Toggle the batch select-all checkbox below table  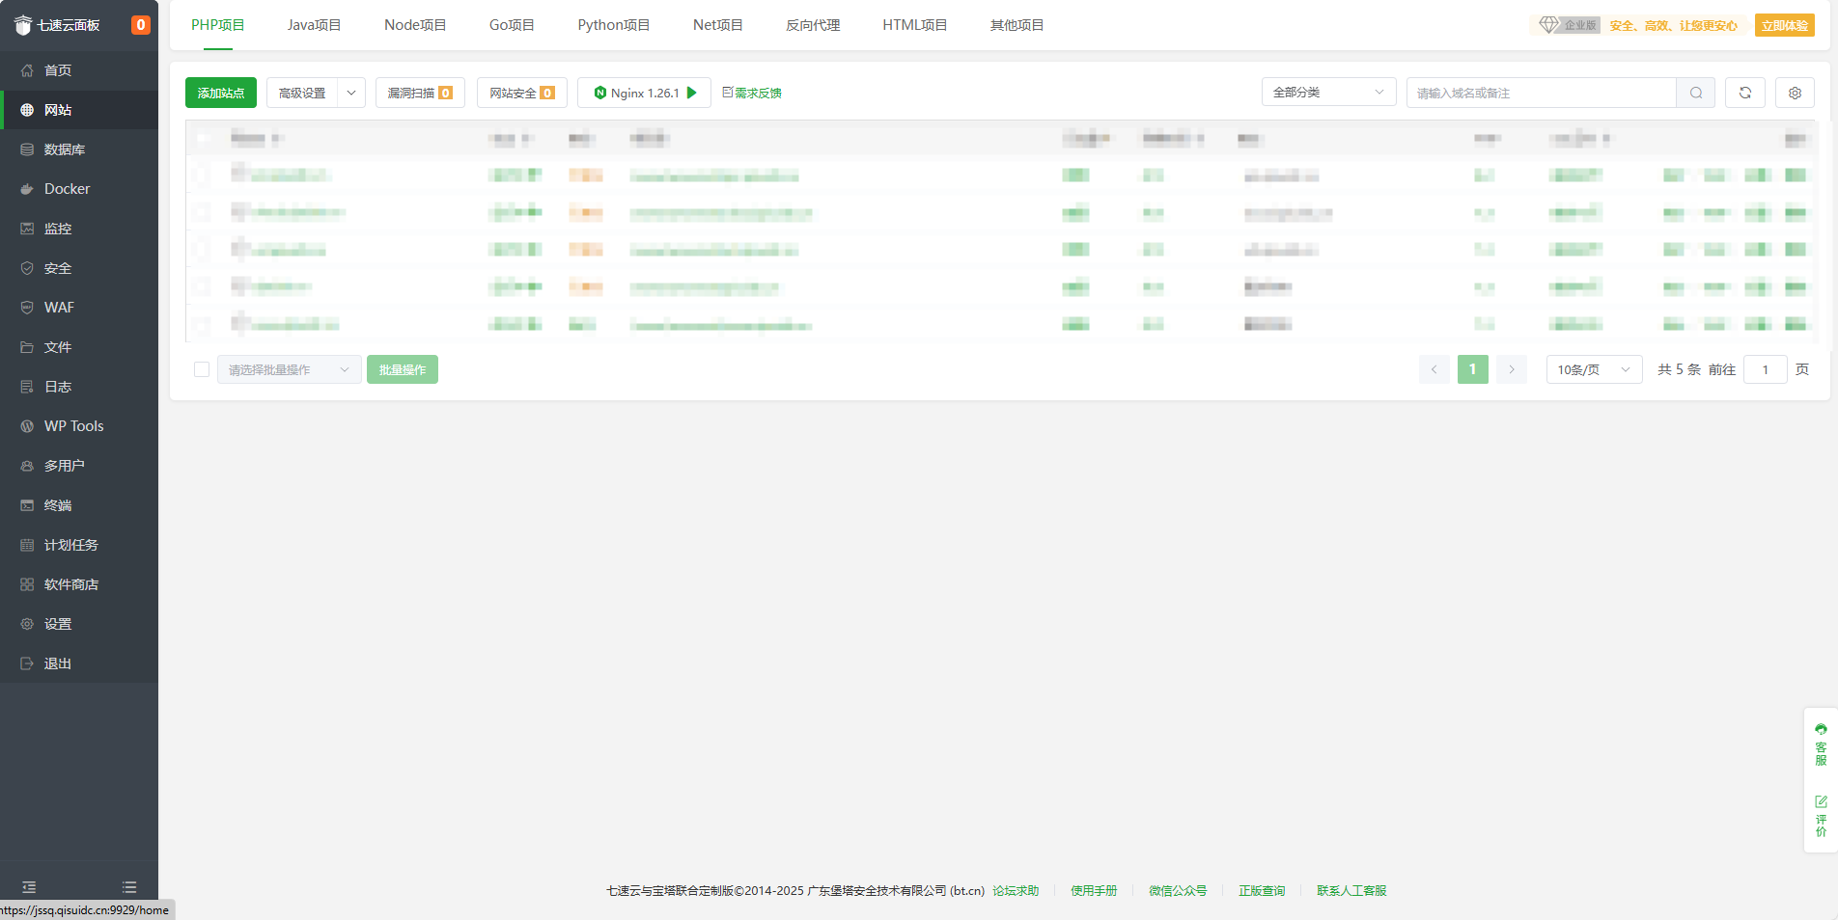(202, 369)
